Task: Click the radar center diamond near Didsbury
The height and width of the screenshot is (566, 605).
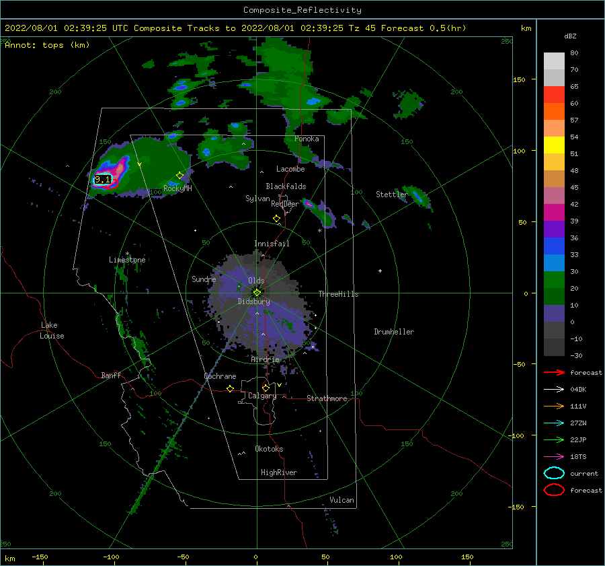Action: (257, 293)
